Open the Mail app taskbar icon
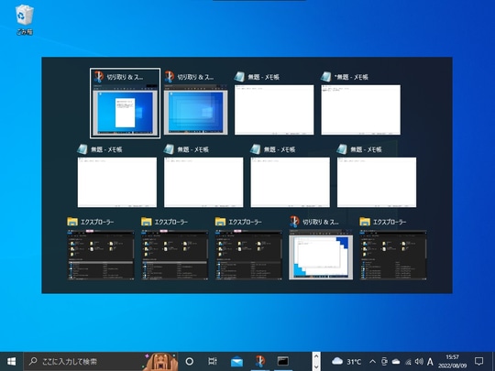The image size is (495, 371). pos(236,361)
